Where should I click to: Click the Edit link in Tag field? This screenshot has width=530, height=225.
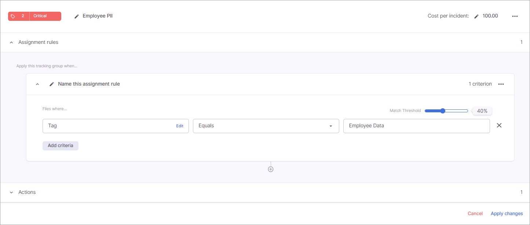179,126
